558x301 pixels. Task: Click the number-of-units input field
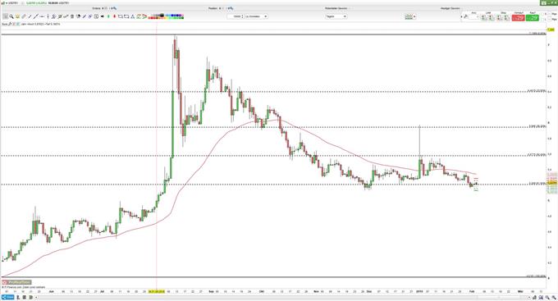235,16
